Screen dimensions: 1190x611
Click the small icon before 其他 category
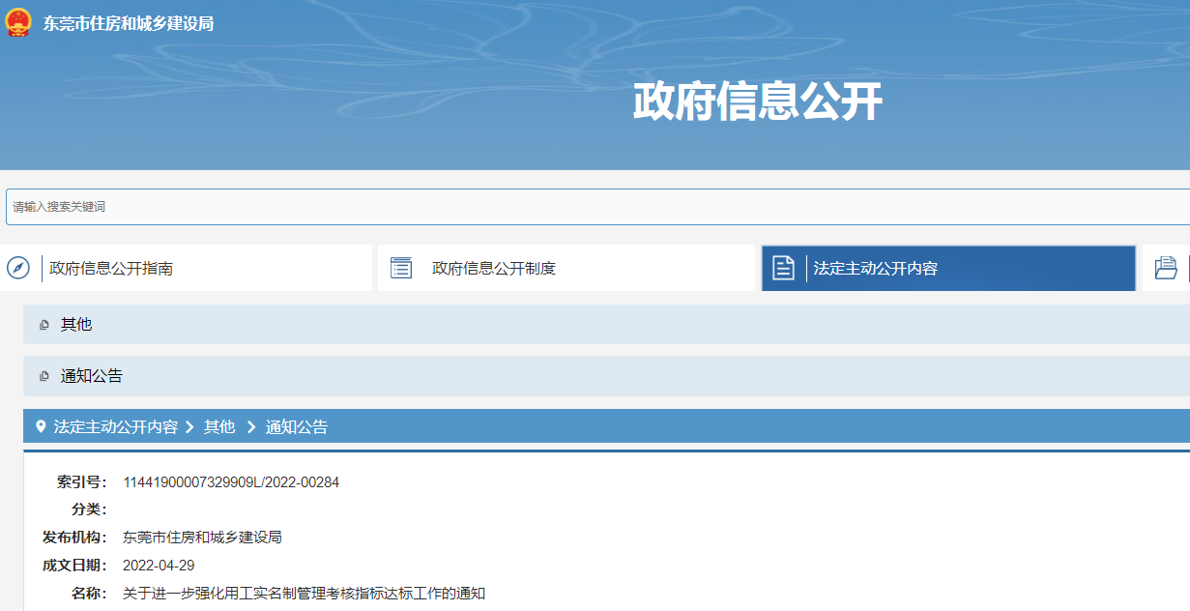(44, 325)
